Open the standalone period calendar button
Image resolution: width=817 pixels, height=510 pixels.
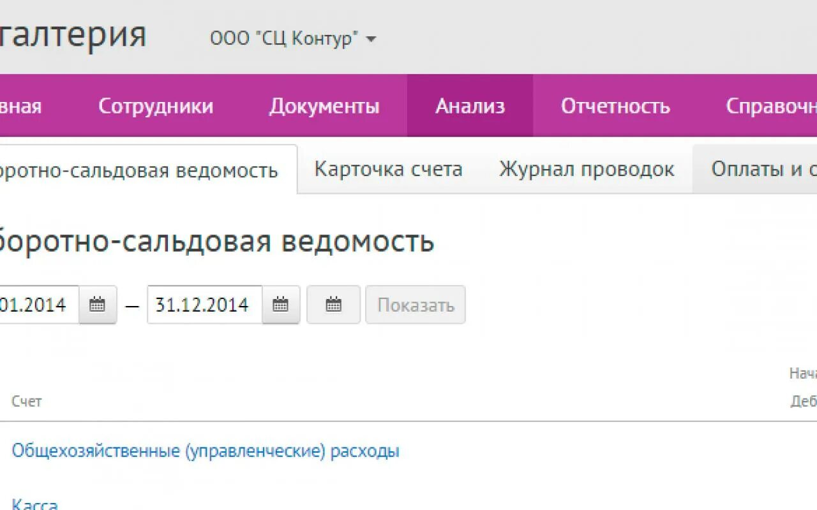coord(334,305)
